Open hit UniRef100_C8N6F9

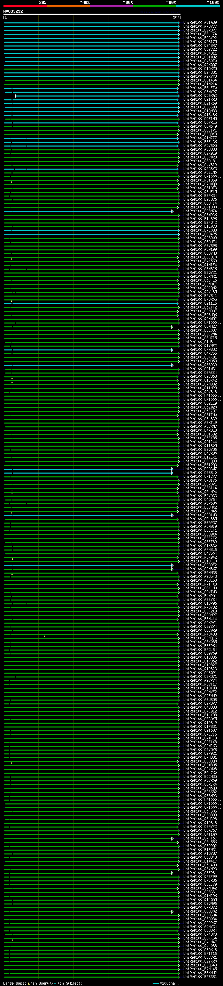tap(200, 126)
